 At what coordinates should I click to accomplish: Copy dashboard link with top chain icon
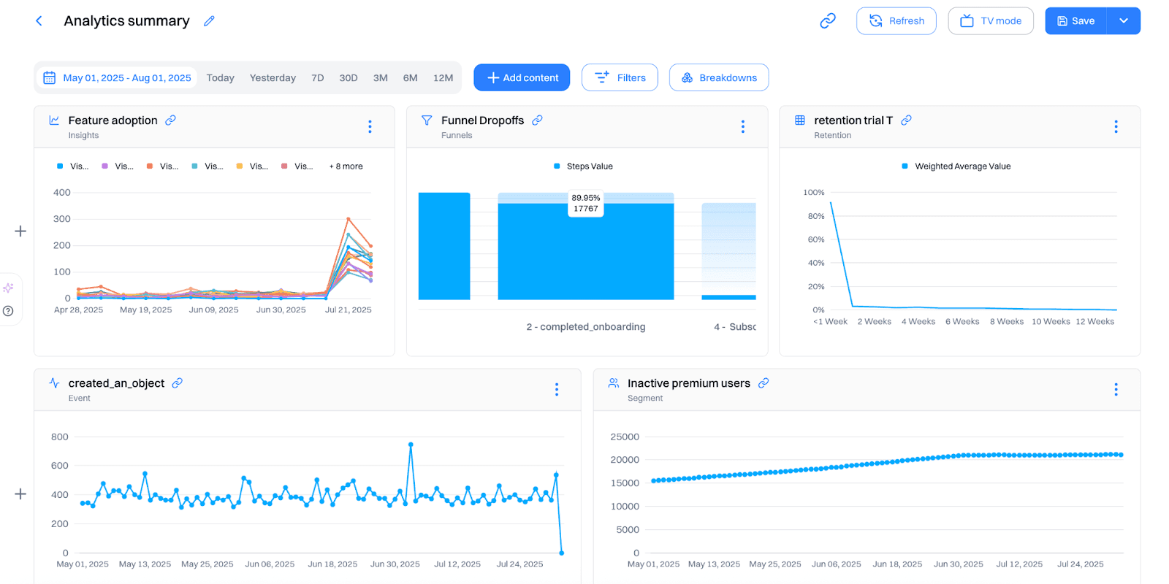point(827,21)
